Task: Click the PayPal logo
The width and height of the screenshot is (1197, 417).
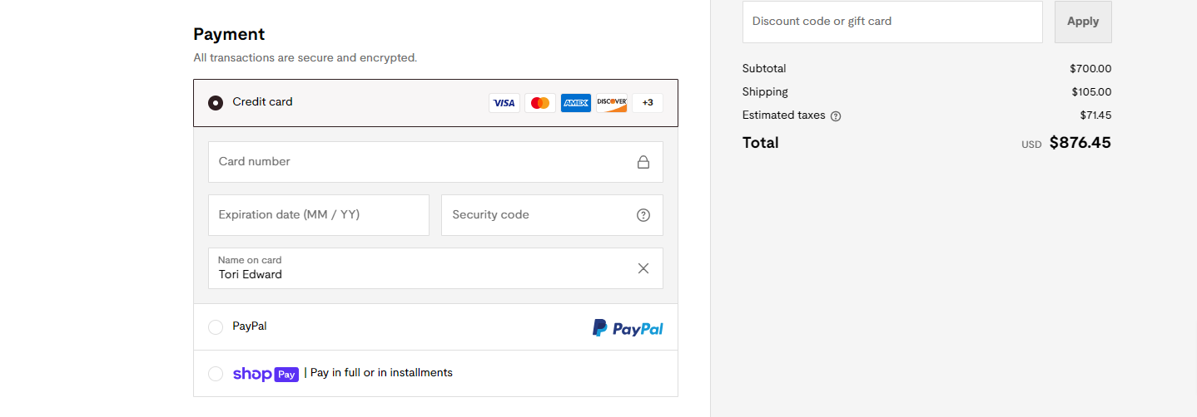Action: (628, 328)
